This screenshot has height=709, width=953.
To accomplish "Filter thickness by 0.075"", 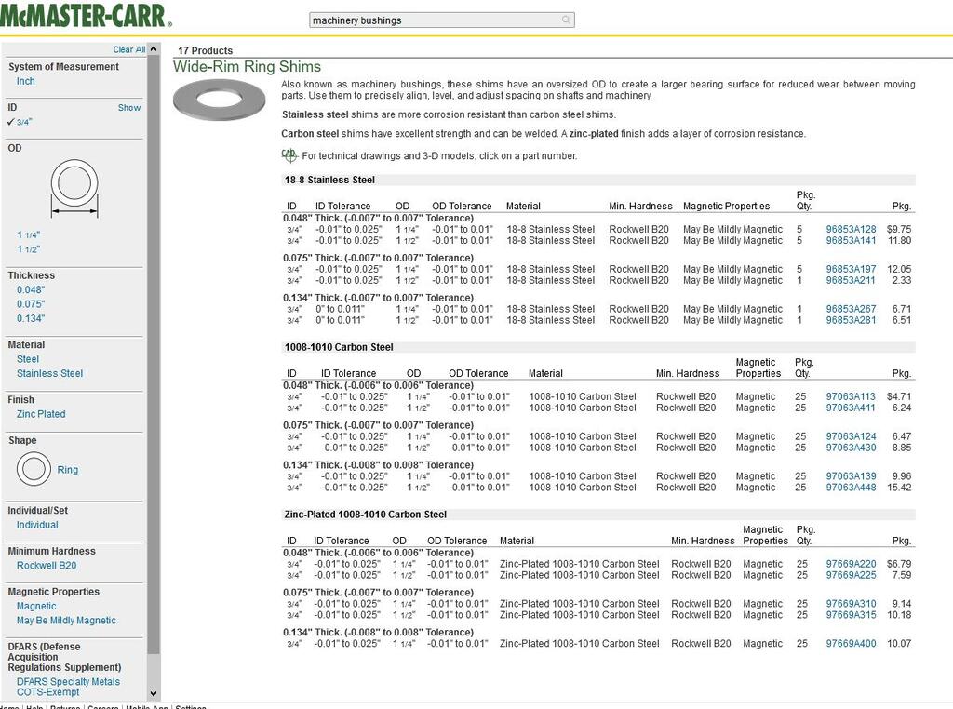I will click(31, 303).
